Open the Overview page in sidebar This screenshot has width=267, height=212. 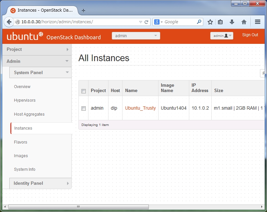[22, 87]
